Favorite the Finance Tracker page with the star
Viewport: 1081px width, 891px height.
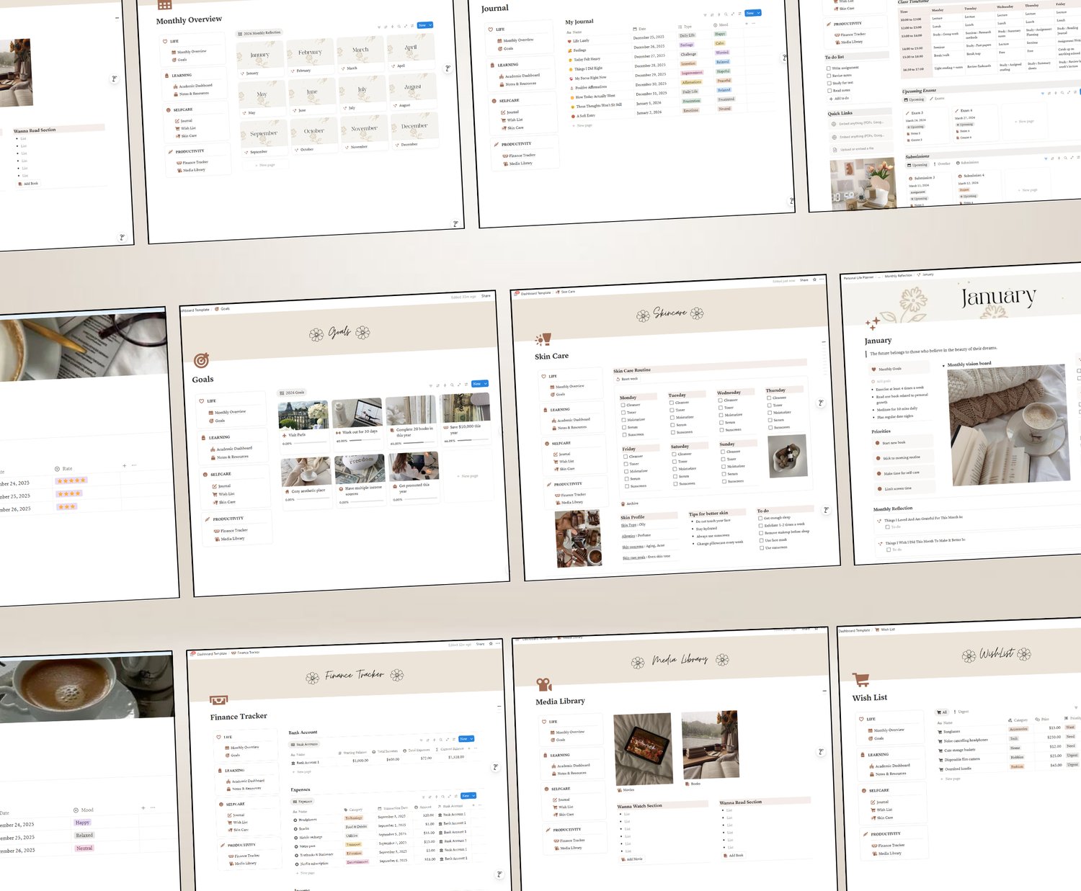point(490,643)
